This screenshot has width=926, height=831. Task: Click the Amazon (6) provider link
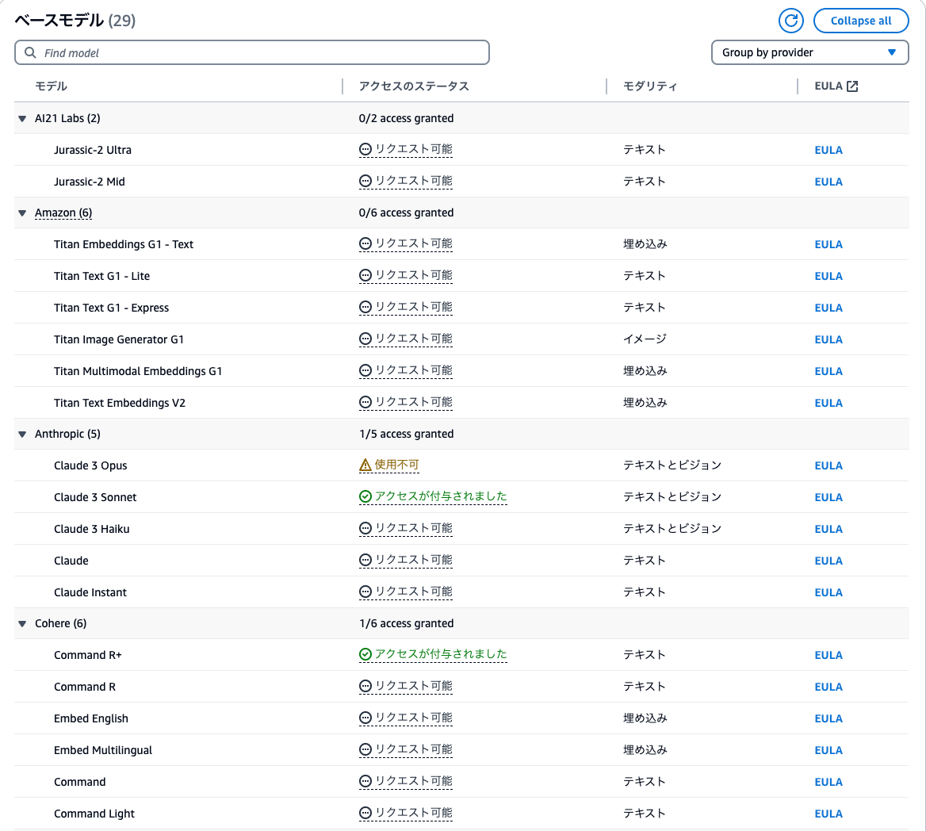tap(63, 213)
